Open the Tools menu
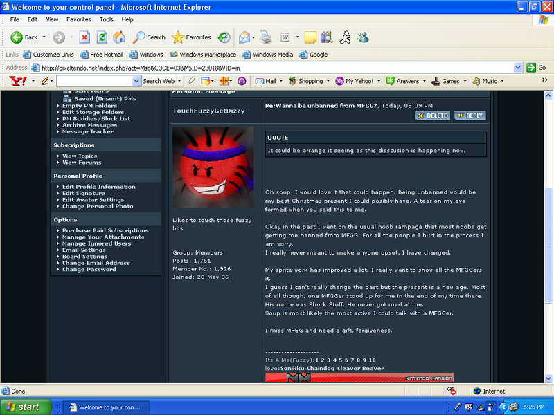Screen dimensions: 554x415 pos(106,19)
